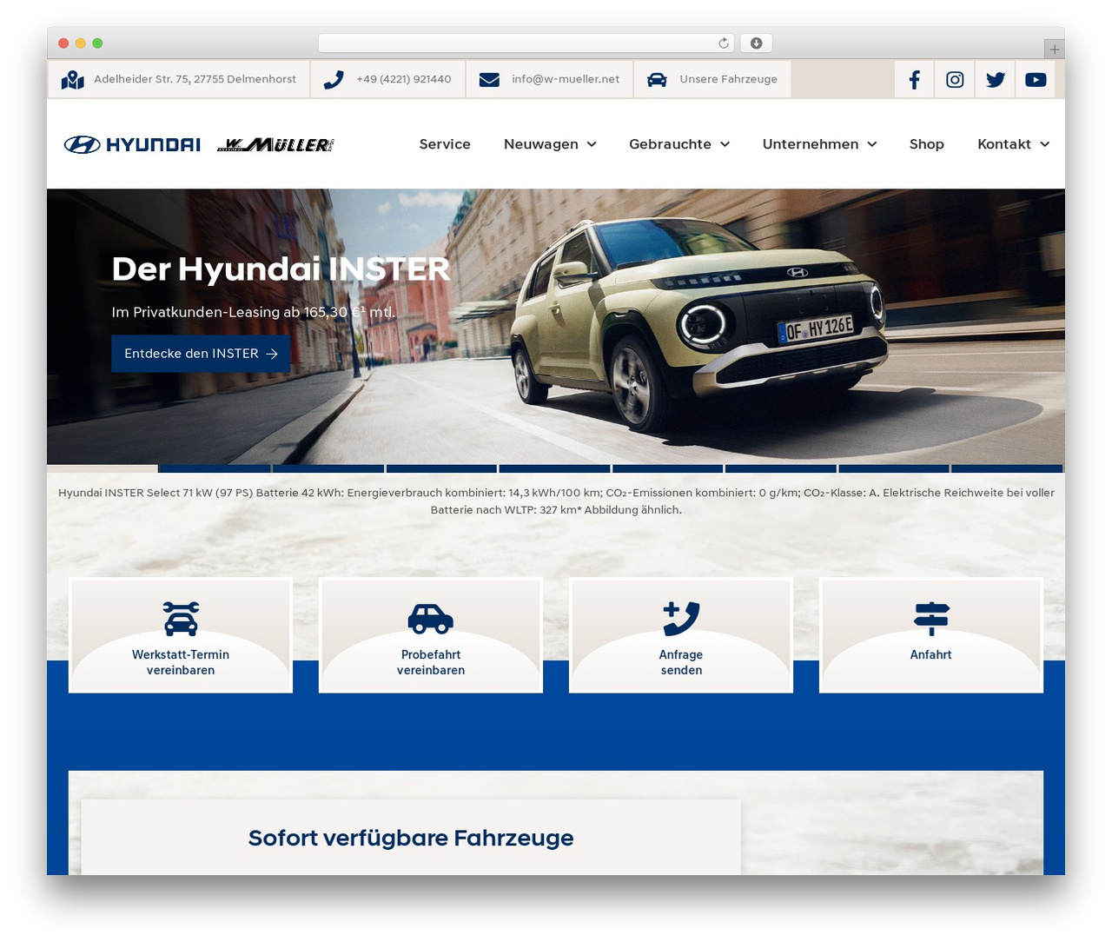The height and width of the screenshot is (942, 1112).
Task: Click the browser downloads icon
Action: pos(757,43)
